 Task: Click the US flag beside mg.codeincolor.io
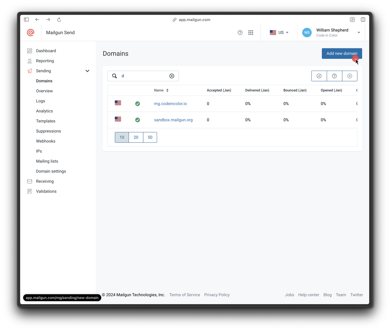[118, 103]
